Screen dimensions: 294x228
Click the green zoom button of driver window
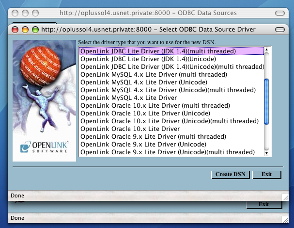pyautogui.click(x=35, y=30)
